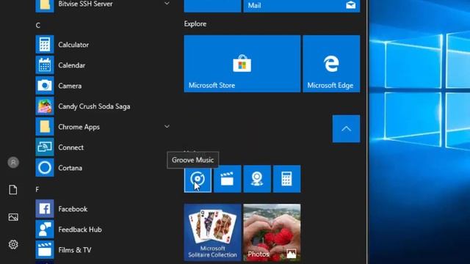Select the Feedback Hub label
The width and height of the screenshot is (470, 264).
pos(80,230)
